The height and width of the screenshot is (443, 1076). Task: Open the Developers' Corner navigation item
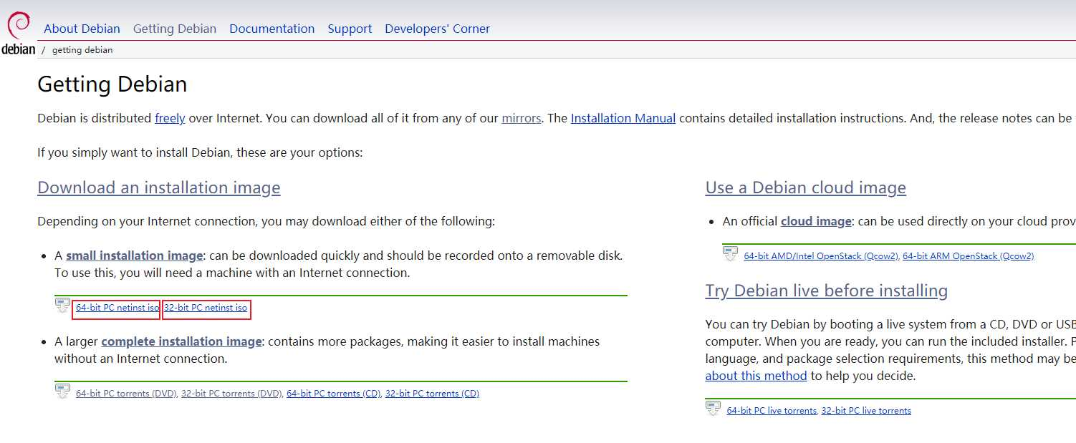pos(437,29)
